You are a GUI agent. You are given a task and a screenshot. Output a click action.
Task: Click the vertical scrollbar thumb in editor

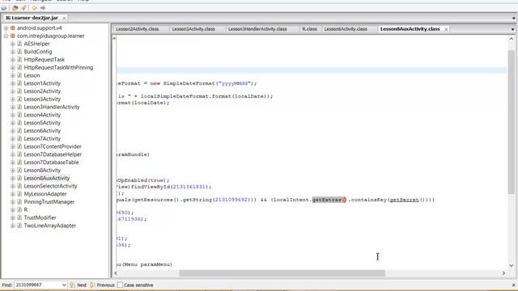tap(511, 122)
